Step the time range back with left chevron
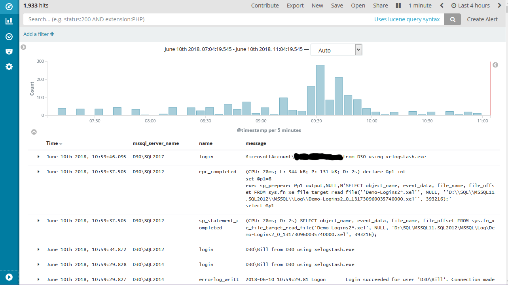This screenshot has width=508, height=285. pyautogui.click(x=442, y=5)
